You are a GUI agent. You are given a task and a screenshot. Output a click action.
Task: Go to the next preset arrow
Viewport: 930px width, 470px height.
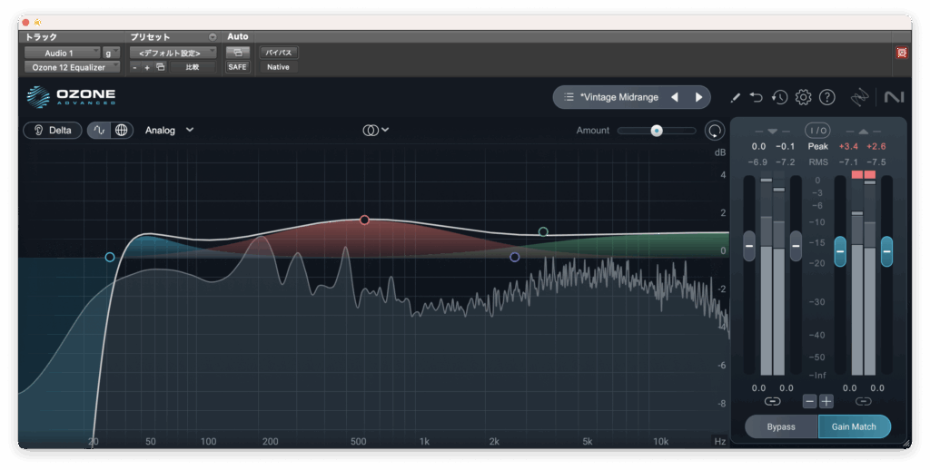click(x=698, y=97)
